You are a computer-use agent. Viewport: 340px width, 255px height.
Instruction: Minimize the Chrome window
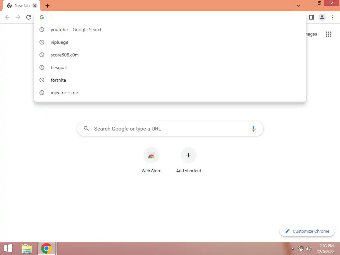311,3
